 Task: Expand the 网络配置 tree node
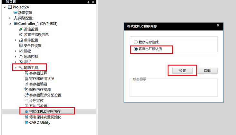tap(10, 18)
